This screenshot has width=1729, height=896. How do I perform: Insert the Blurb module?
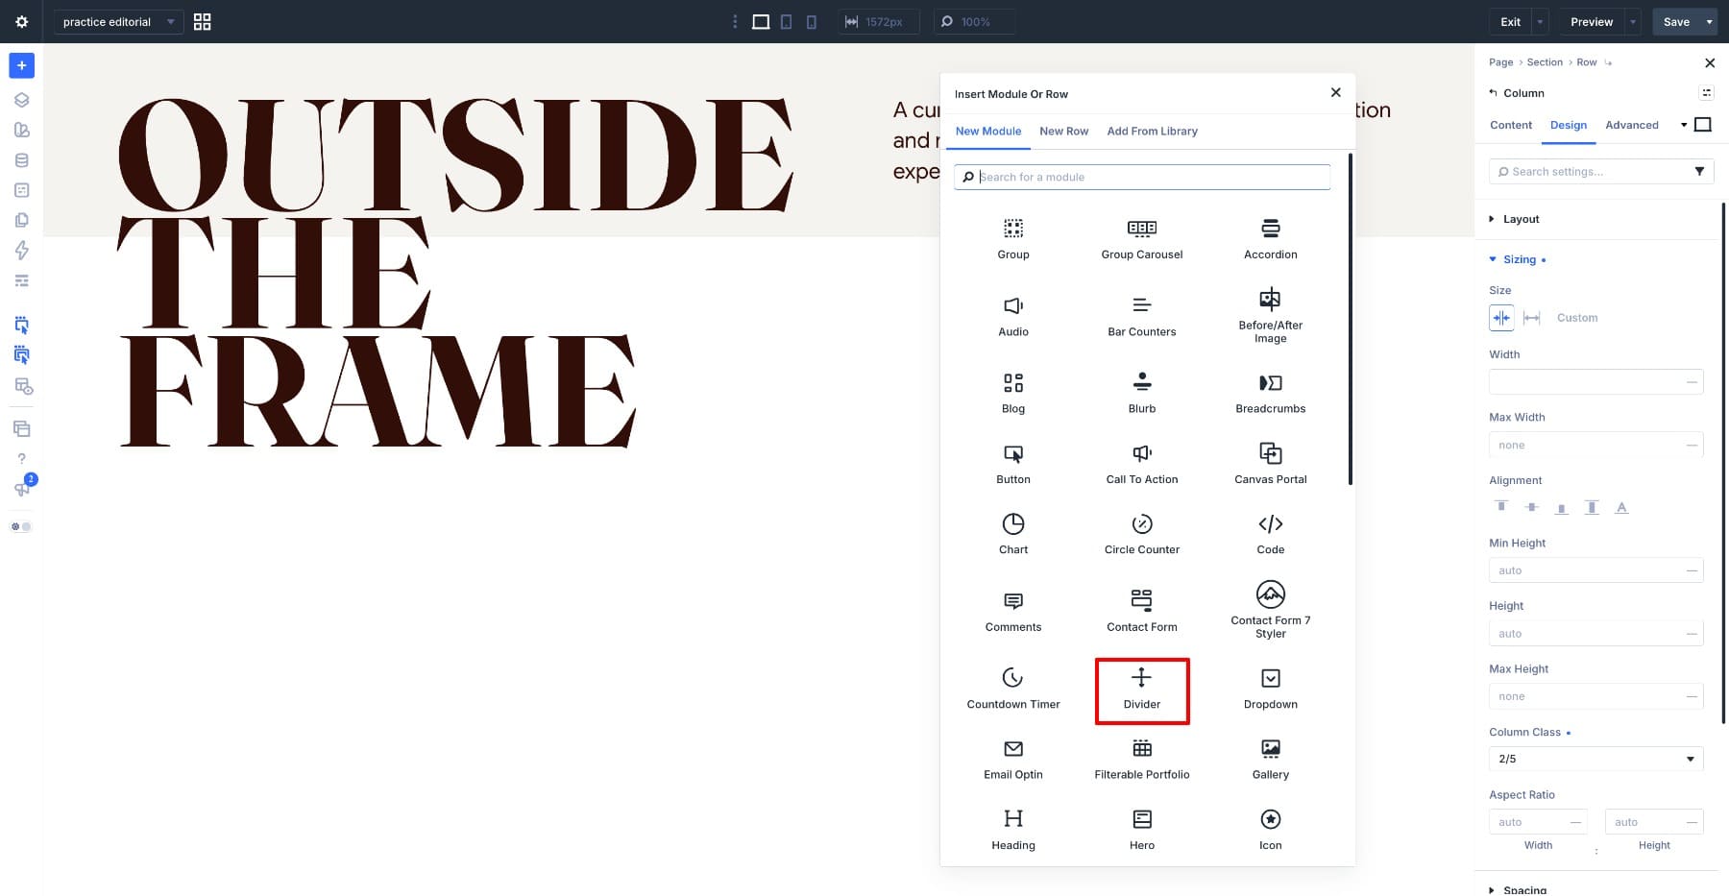[x=1141, y=393]
